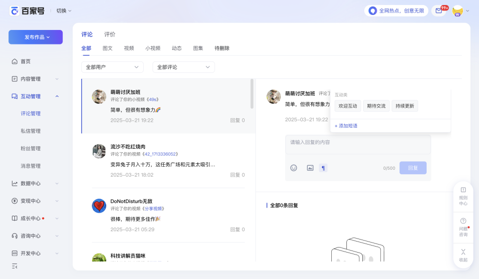
Task: Open the mail notifications icon with 99+ badge
Action: pos(439,10)
